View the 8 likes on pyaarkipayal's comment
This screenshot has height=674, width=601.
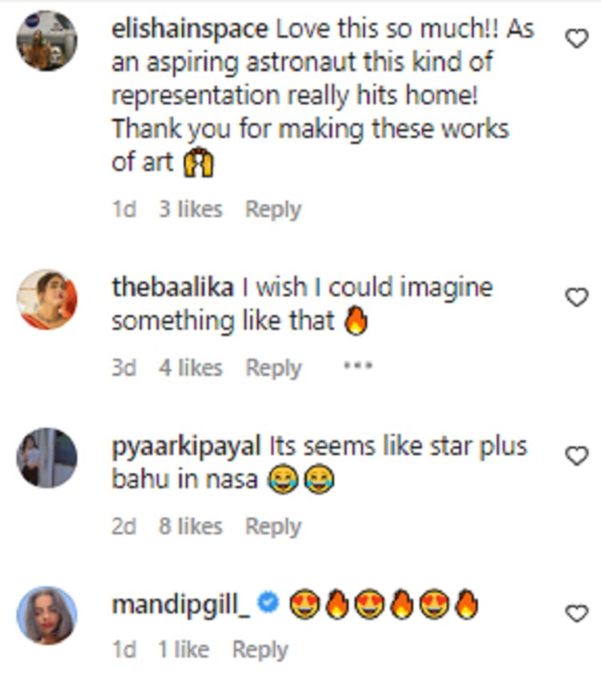[190, 527]
